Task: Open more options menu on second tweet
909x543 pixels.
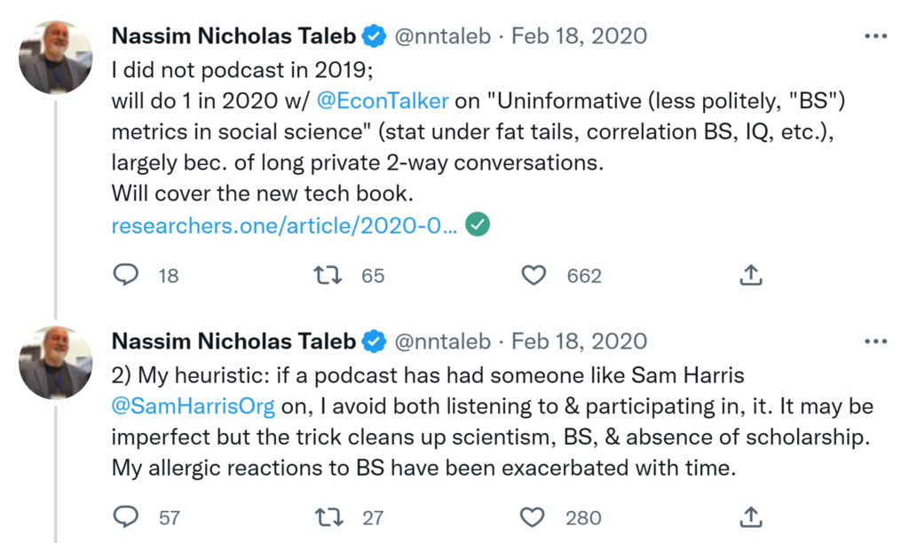Action: (x=875, y=341)
